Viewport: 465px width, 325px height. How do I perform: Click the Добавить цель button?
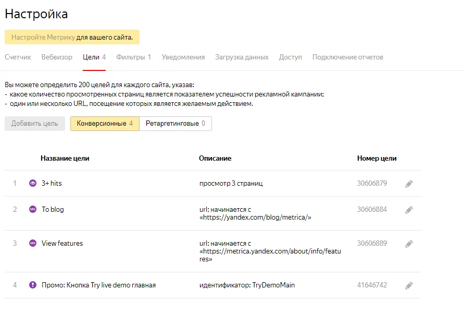pos(35,124)
